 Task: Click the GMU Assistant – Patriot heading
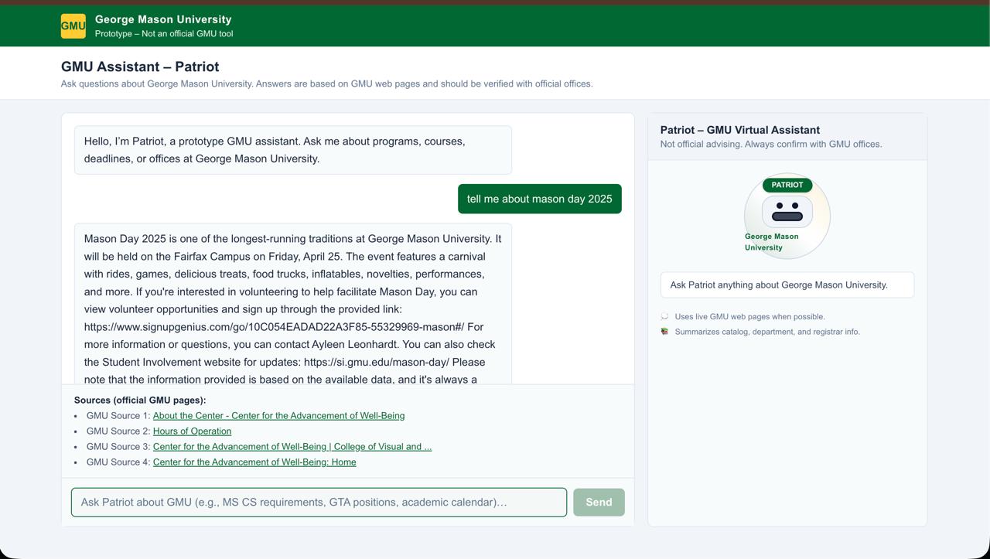[x=140, y=66]
